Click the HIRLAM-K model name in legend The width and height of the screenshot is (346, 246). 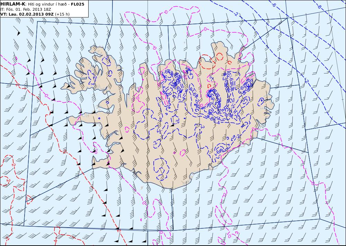coord(13,4)
